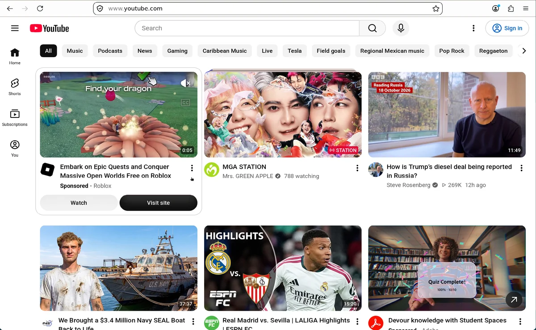536x330 pixels.
Task: Open the You section in sidebar
Action: click(15, 149)
